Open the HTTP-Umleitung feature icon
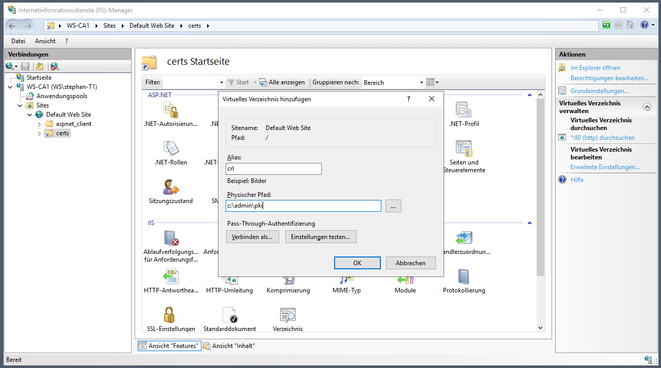661x368 pixels. click(x=229, y=280)
